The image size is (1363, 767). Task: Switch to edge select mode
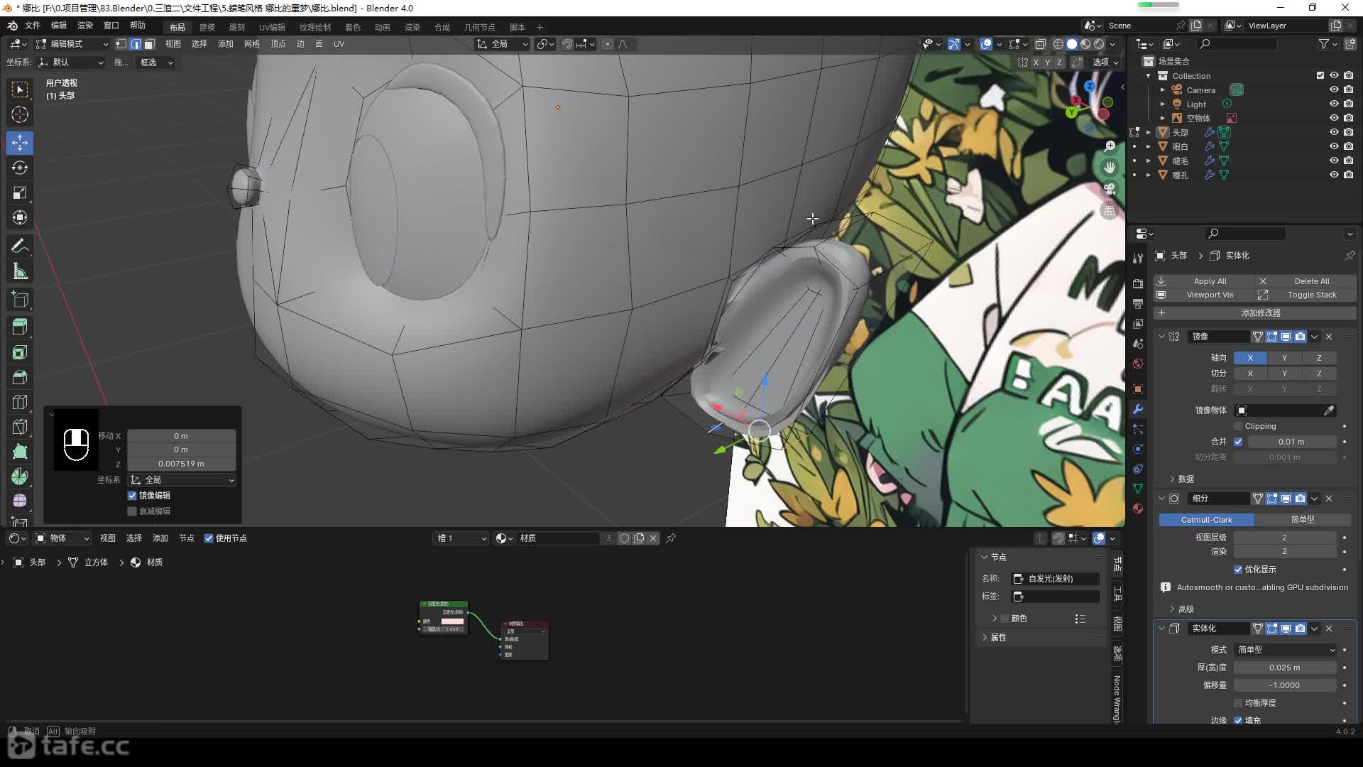click(x=135, y=44)
